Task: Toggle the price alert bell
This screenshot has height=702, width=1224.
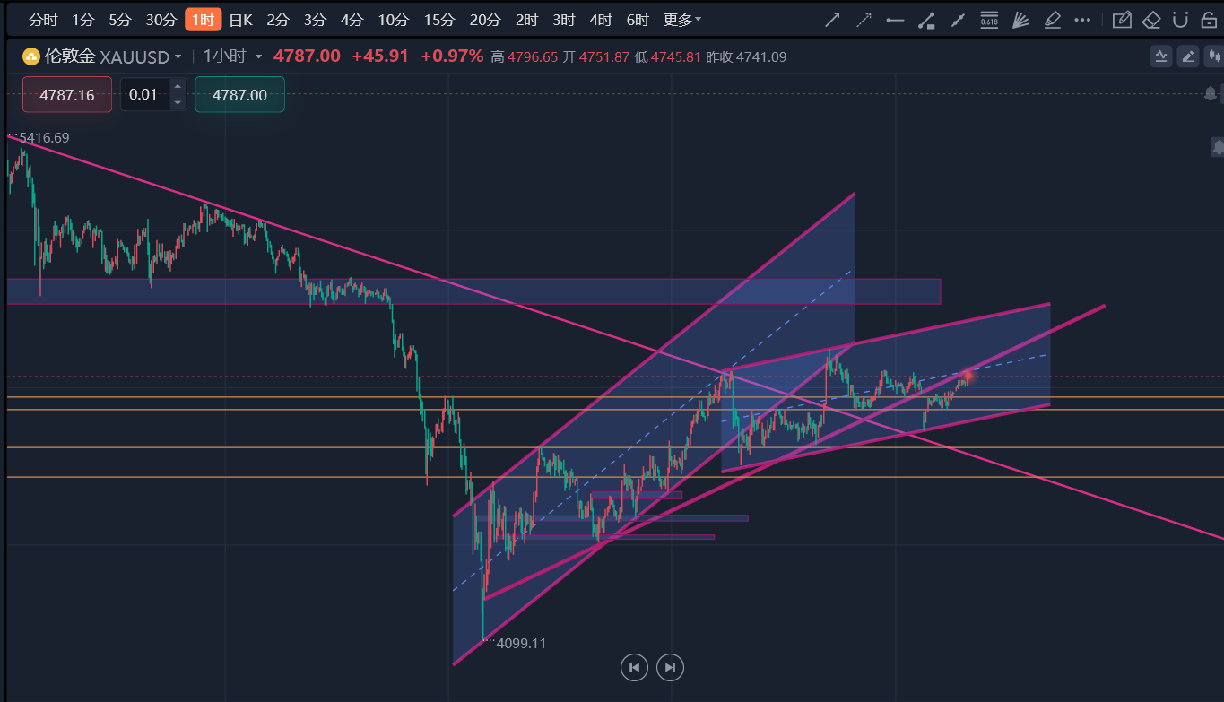Action: coord(1211,93)
